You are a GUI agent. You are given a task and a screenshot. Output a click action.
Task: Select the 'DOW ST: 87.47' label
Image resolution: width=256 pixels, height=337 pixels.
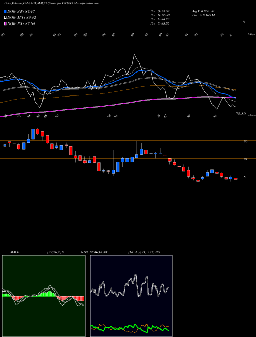click(x=21, y=11)
